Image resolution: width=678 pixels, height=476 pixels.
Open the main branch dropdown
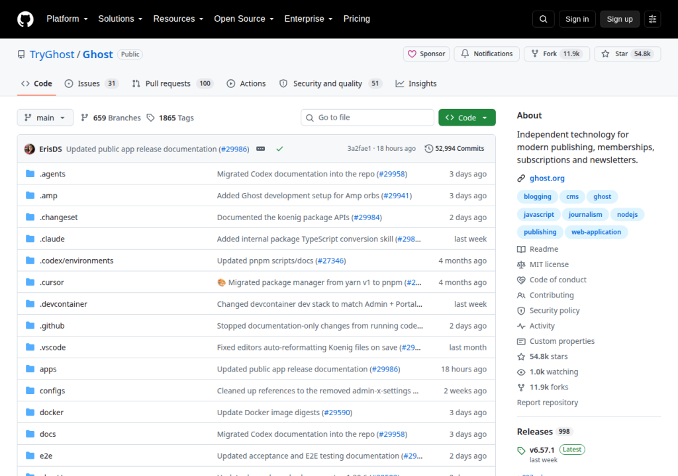point(45,118)
